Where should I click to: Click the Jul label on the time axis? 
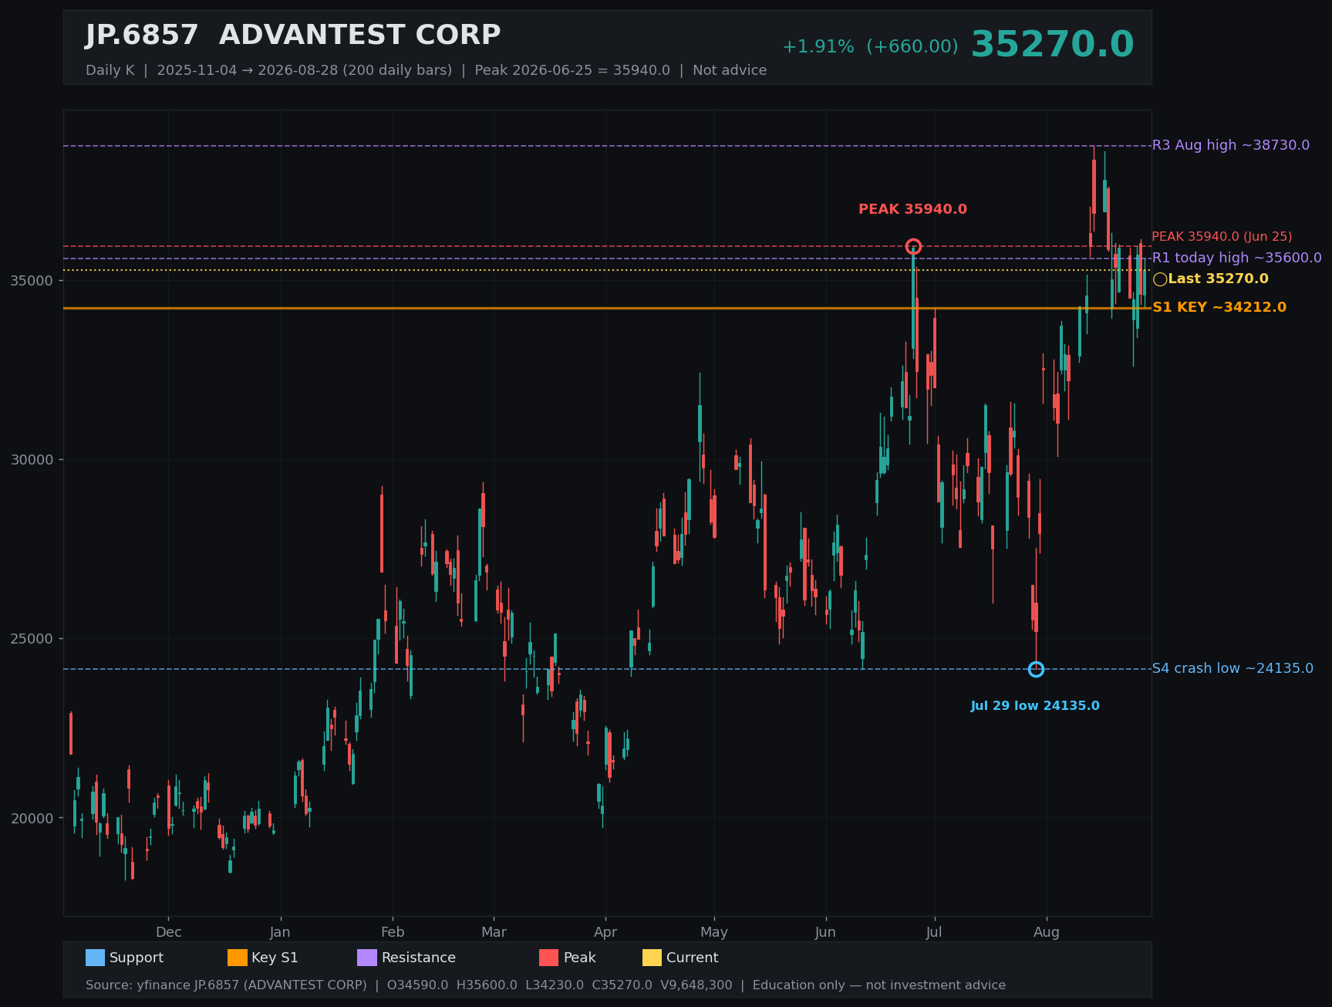pos(934,932)
